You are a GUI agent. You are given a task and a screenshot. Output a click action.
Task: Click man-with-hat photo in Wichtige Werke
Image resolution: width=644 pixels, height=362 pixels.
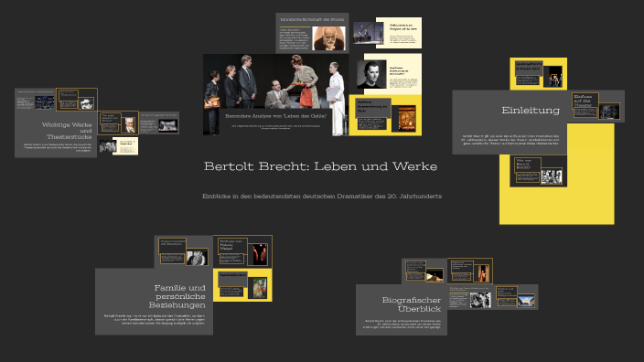pyautogui.click(x=87, y=104)
